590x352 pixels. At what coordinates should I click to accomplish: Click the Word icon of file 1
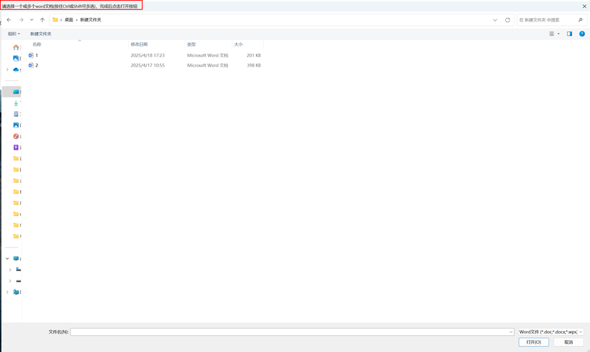[x=31, y=55]
